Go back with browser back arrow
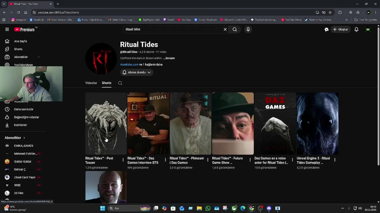 tap(4, 12)
